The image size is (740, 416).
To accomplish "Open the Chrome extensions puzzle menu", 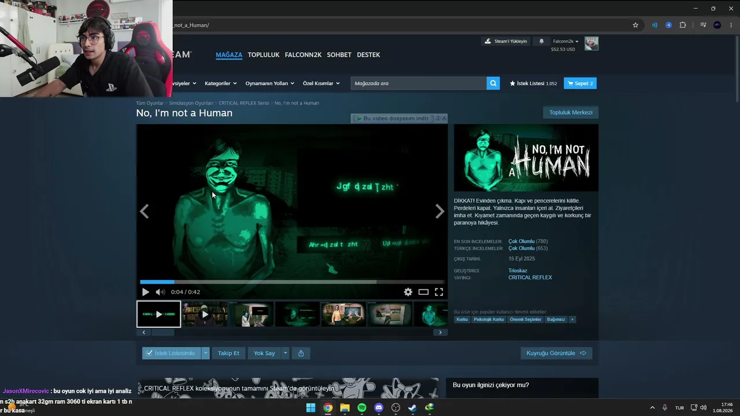I will click(x=683, y=25).
